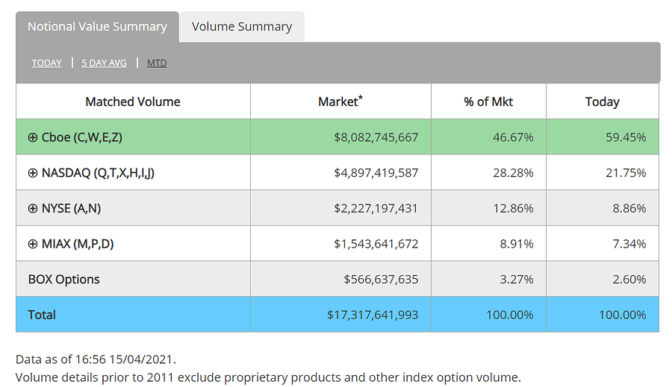Click the BOX Options row label
This screenshot has height=387, width=672.
click(x=64, y=280)
